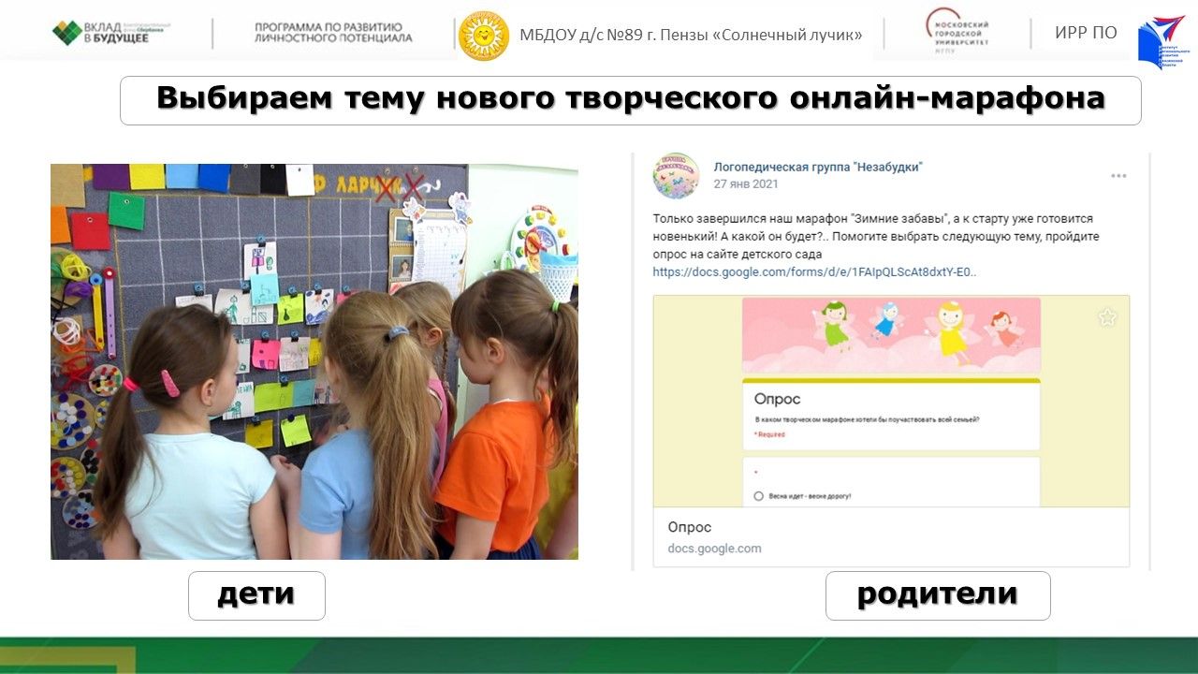
Task: Open the photo of children at the board
Action: point(314,361)
